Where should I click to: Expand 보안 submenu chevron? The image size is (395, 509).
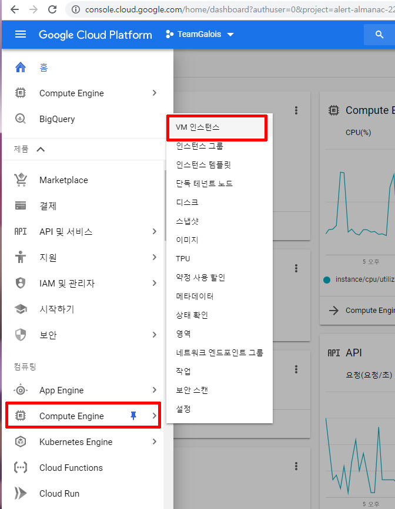155,335
